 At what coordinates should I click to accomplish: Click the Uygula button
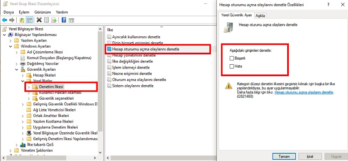click(336, 157)
